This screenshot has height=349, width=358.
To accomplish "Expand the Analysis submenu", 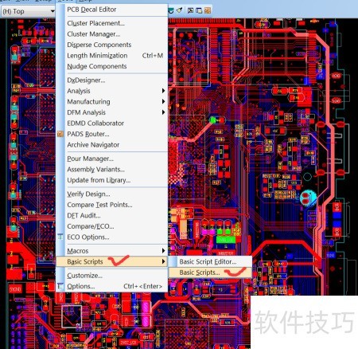I will (x=163, y=91).
